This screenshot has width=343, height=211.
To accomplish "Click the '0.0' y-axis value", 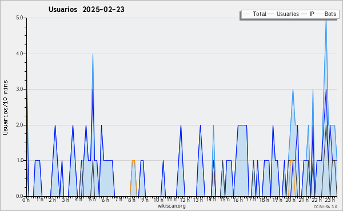I will coord(19,196).
